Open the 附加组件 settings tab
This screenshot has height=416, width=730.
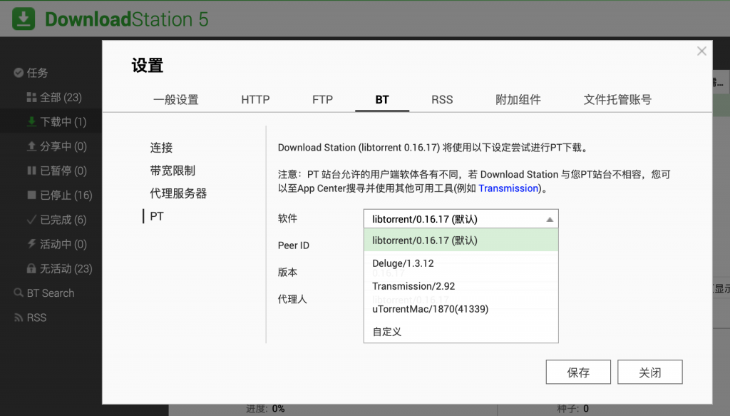coord(518,99)
